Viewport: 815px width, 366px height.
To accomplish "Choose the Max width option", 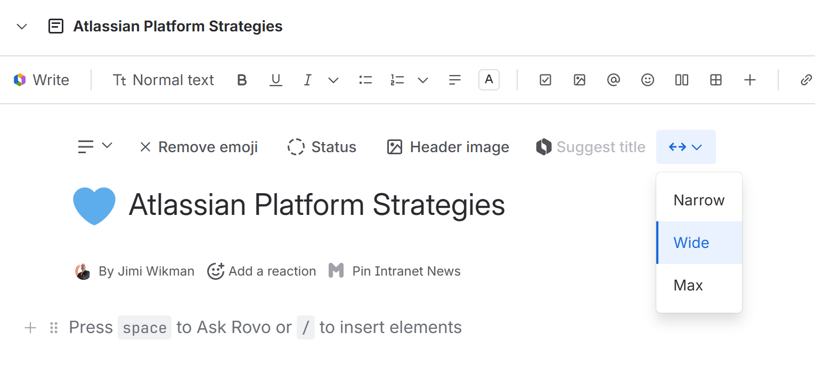I will (688, 285).
